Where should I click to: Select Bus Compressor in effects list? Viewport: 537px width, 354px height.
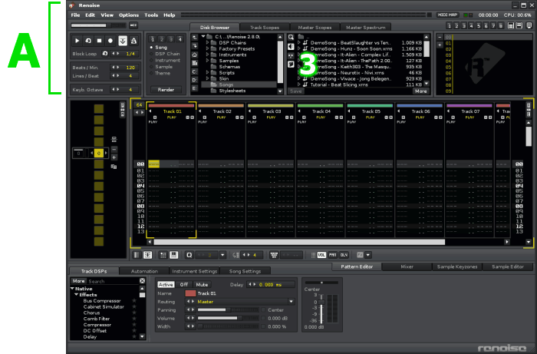(102, 301)
